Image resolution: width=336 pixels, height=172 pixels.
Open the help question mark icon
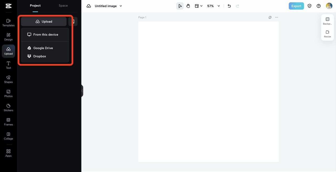pos(318,6)
